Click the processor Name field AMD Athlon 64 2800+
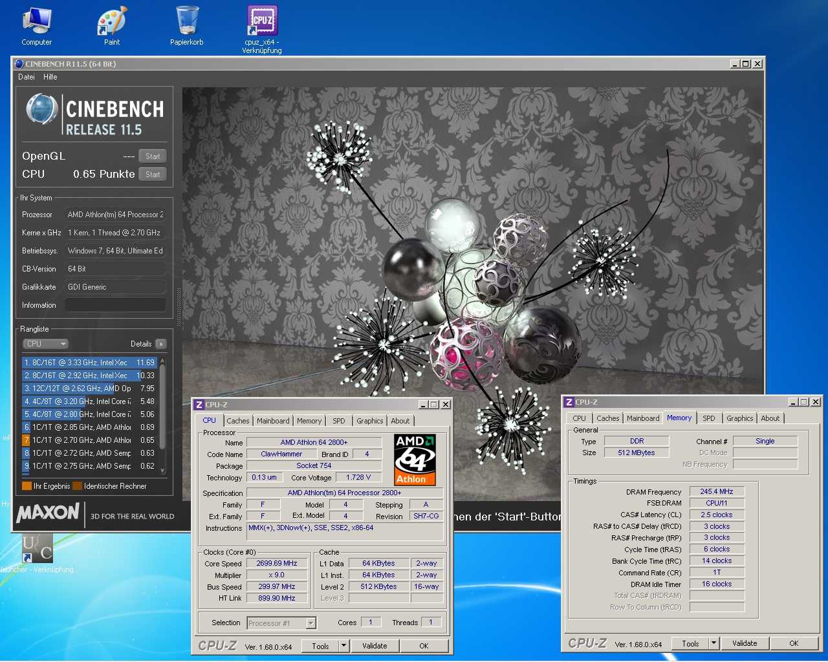The image size is (828, 662). pos(314,443)
